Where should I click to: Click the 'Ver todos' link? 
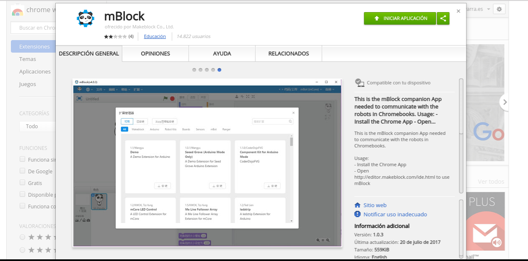491,182
